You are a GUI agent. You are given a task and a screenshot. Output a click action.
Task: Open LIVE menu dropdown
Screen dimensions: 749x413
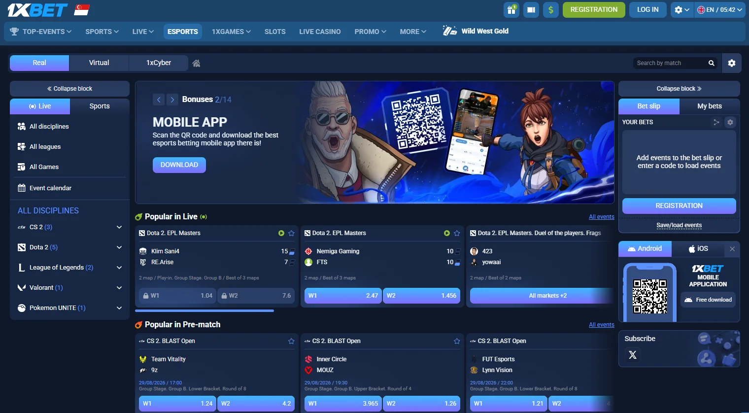point(143,32)
